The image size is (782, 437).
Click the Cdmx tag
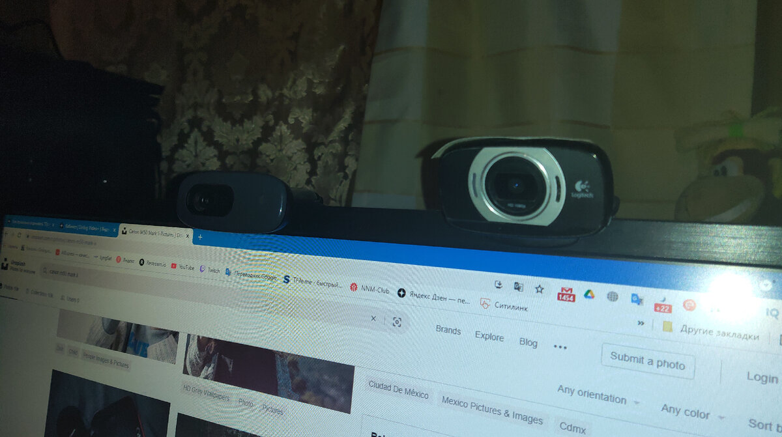click(572, 428)
